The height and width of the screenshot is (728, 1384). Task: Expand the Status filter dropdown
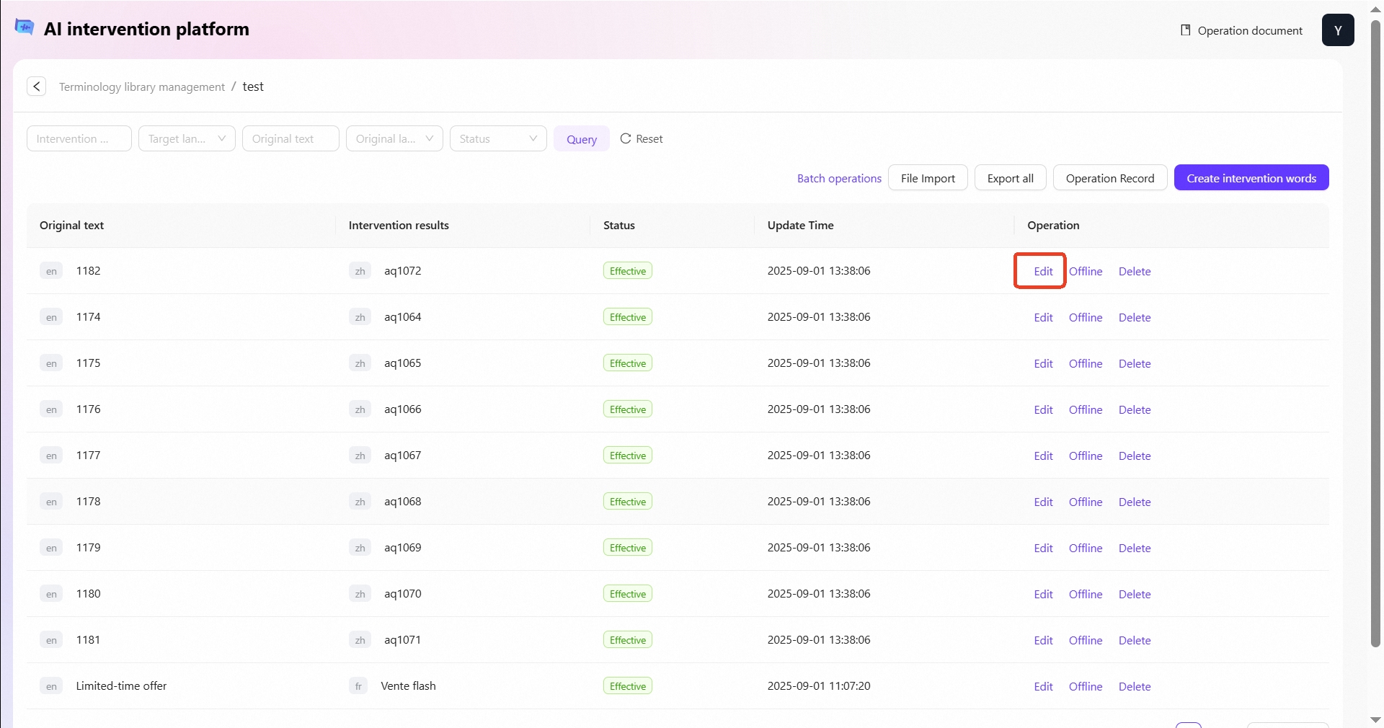point(498,138)
